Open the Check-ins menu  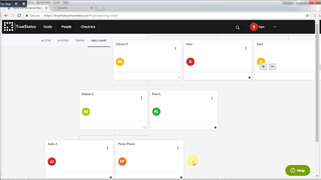[88, 27]
